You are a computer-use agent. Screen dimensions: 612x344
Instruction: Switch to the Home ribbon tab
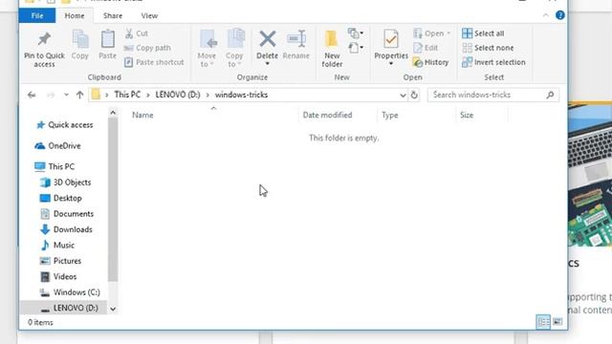(75, 16)
